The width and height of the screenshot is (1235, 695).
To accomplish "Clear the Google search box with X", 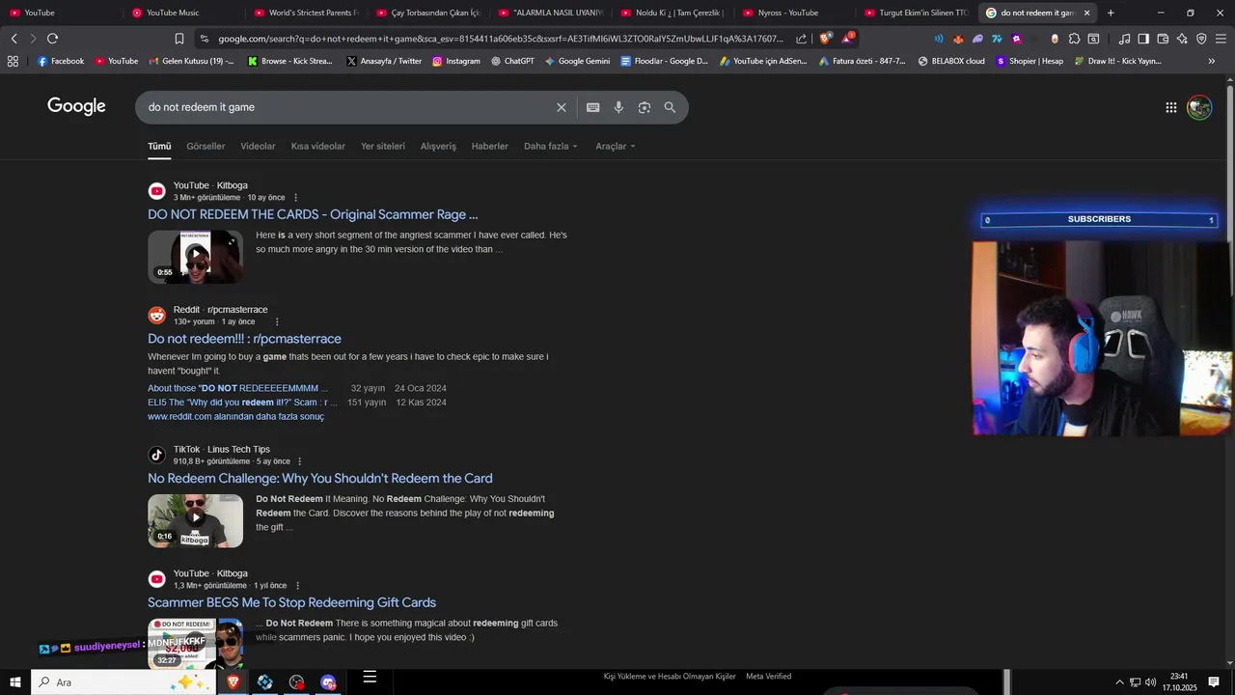I will tap(562, 107).
